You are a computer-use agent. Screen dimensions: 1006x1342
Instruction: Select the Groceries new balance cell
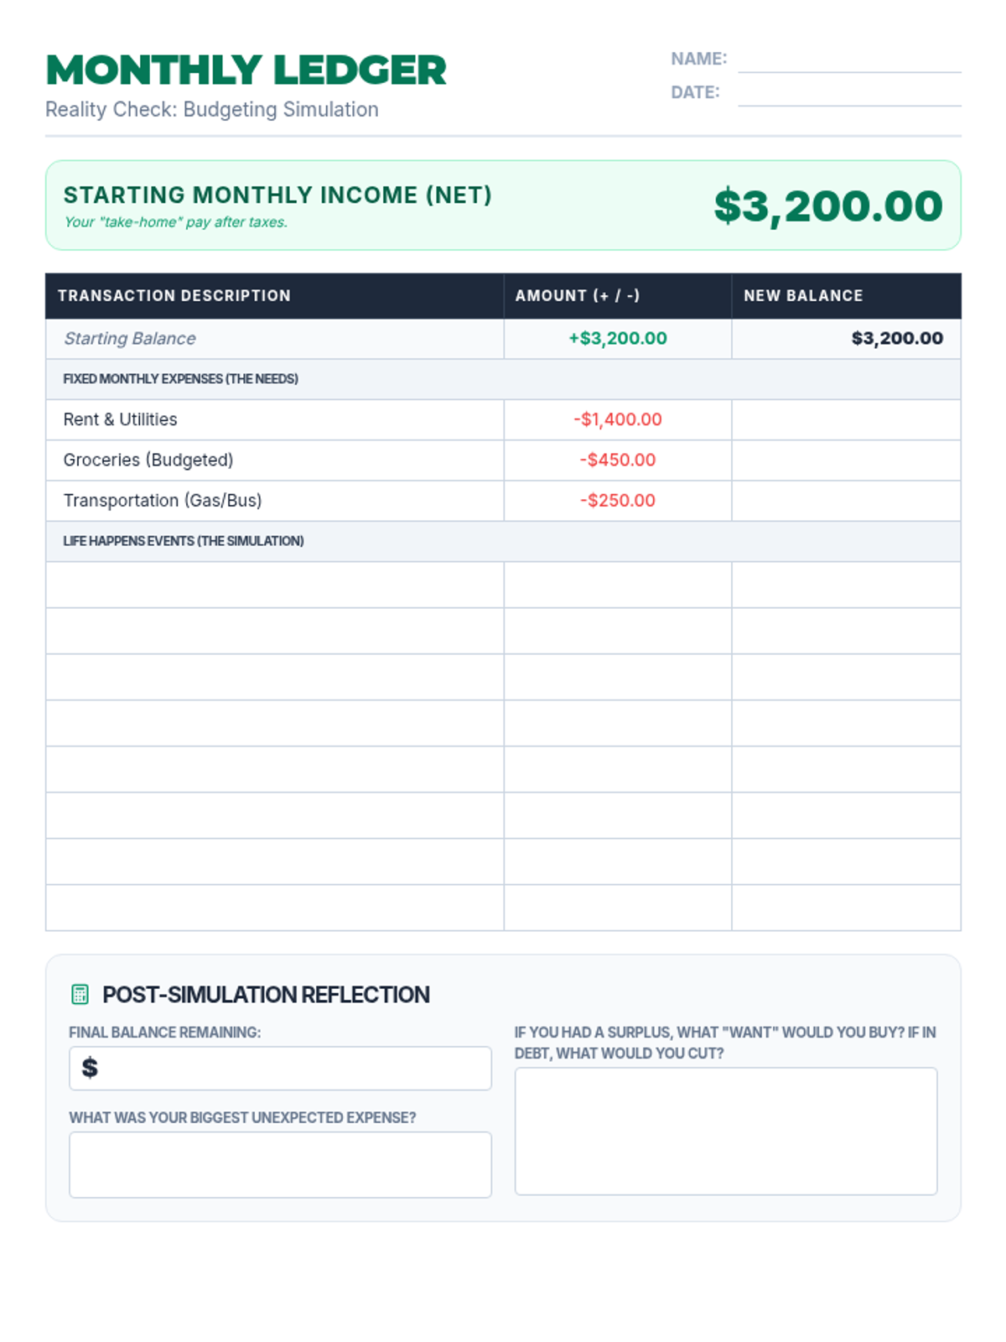pyautogui.click(x=845, y=460)
